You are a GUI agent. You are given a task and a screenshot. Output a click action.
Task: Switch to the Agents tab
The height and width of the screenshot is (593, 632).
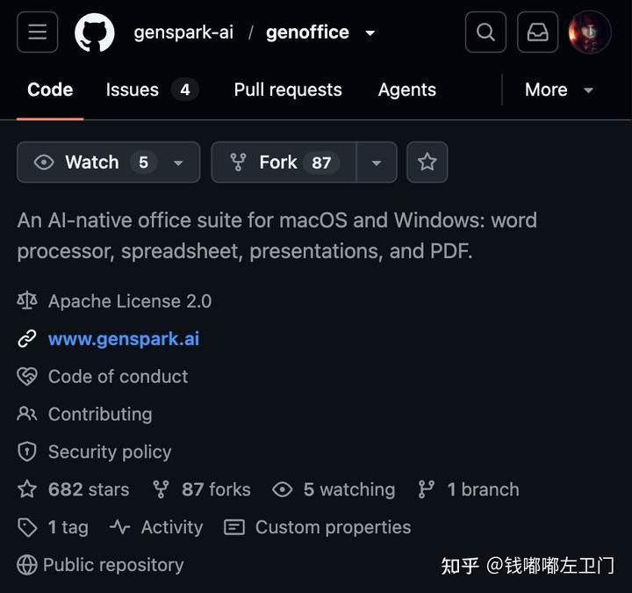(x=407, y=90)
